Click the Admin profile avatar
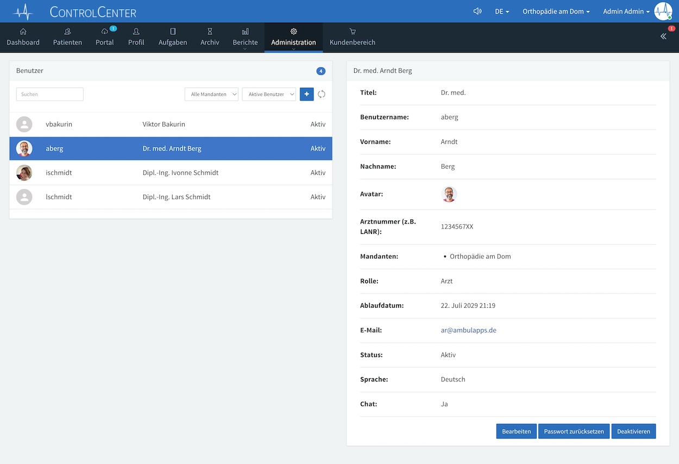679x464 pixels. pos(663,11)
